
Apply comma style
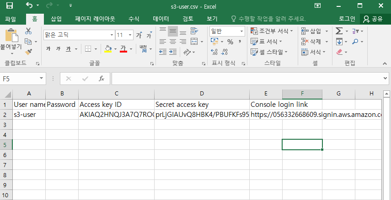[x=240, y=42]
